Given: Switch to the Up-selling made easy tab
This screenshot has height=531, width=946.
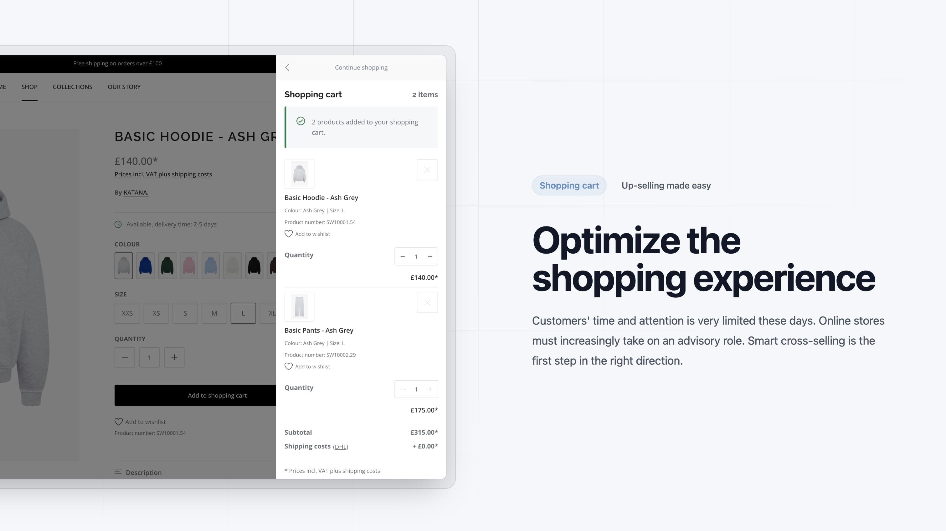Looking at the screenshot, I should (666, 185).
